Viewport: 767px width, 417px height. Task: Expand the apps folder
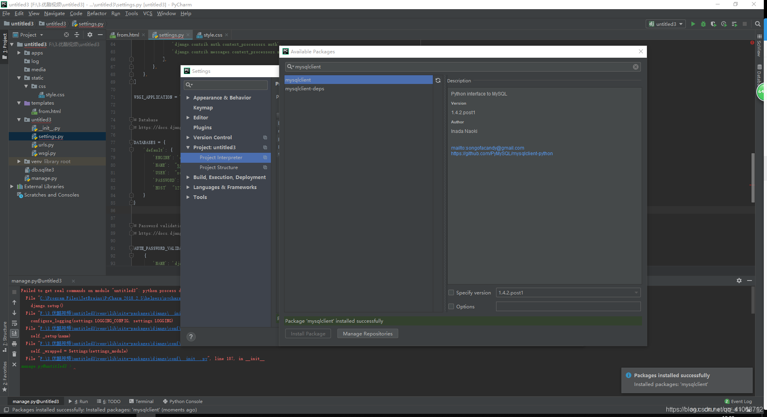(19, 53)
